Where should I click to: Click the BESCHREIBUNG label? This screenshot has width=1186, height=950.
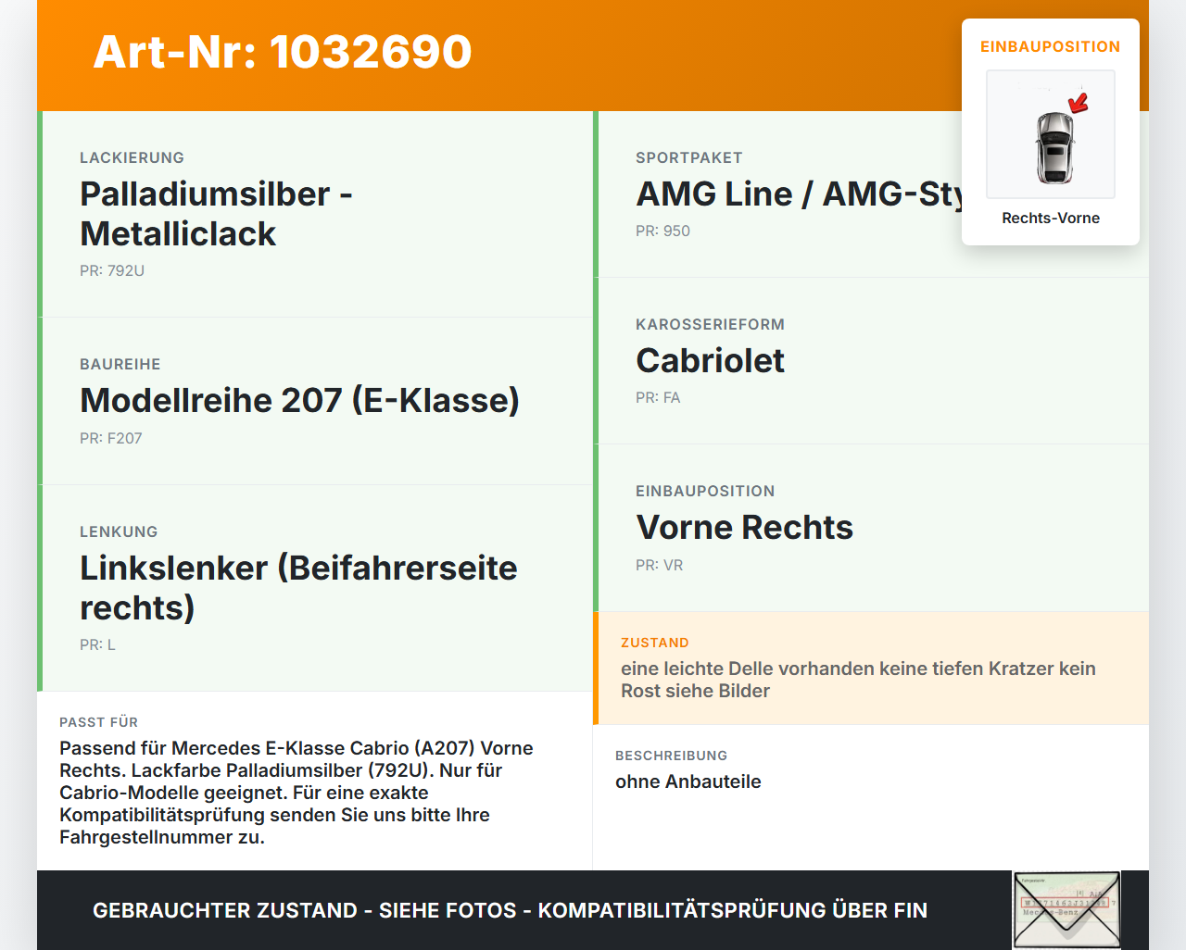671,756
